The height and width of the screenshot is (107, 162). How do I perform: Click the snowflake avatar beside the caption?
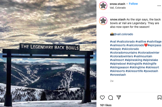coord(103,21)
